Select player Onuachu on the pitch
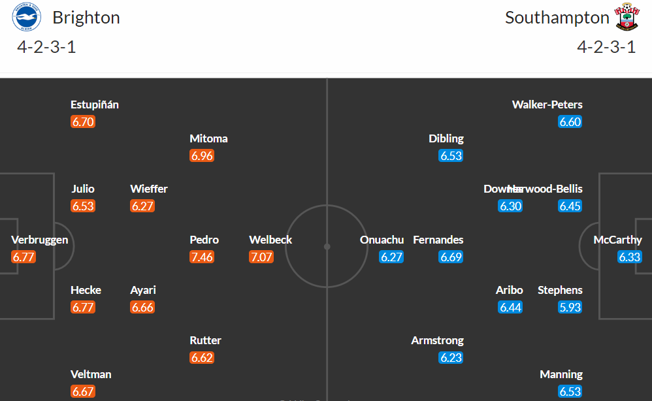 382,240
